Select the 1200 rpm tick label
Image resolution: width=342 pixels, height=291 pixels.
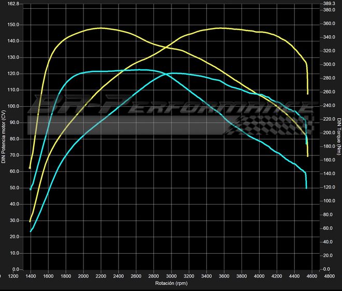(13, 276)
